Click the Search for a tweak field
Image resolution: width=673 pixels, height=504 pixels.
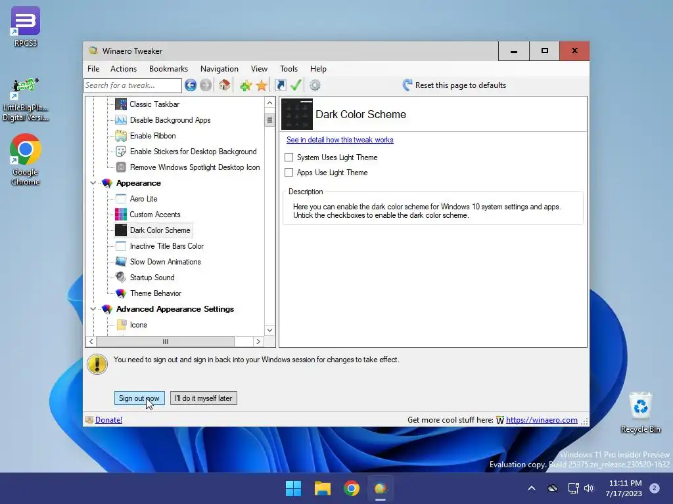click(133, 85)
